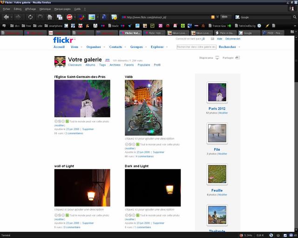Click the red ABP Adblock icon
Screen dimensions: 298x238
point(69,17)
